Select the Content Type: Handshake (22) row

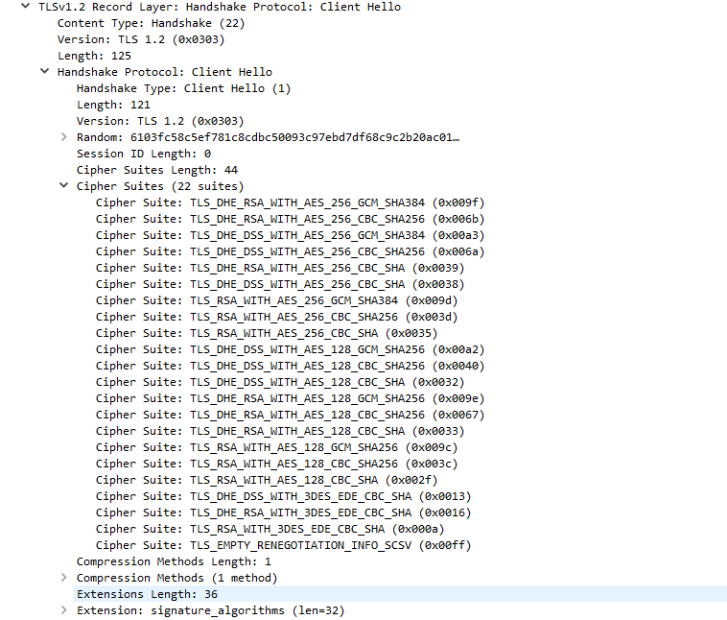(140, 23)
